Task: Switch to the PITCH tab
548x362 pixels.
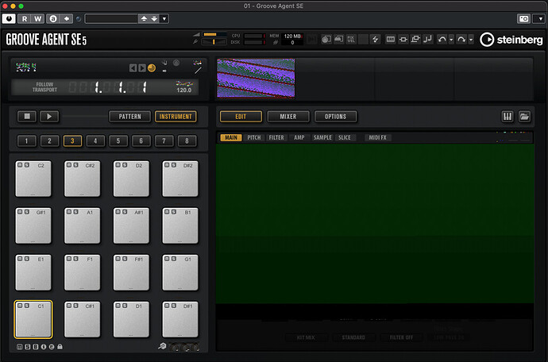Action: [254, 137]
